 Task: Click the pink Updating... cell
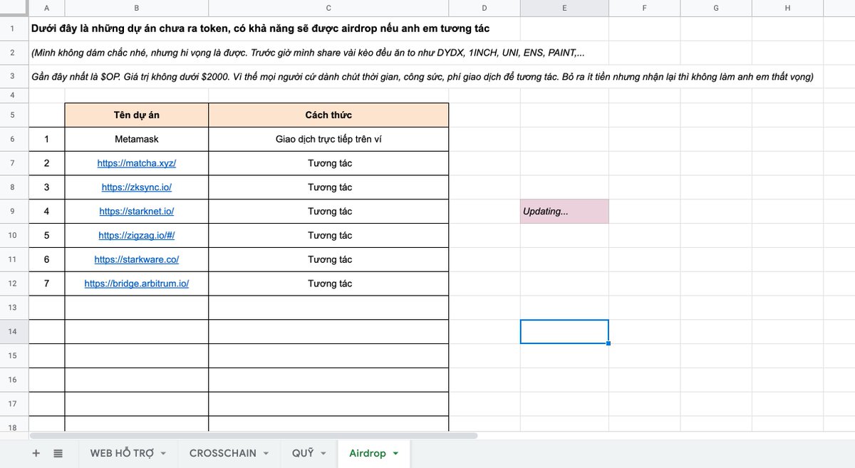coord(564,212)
